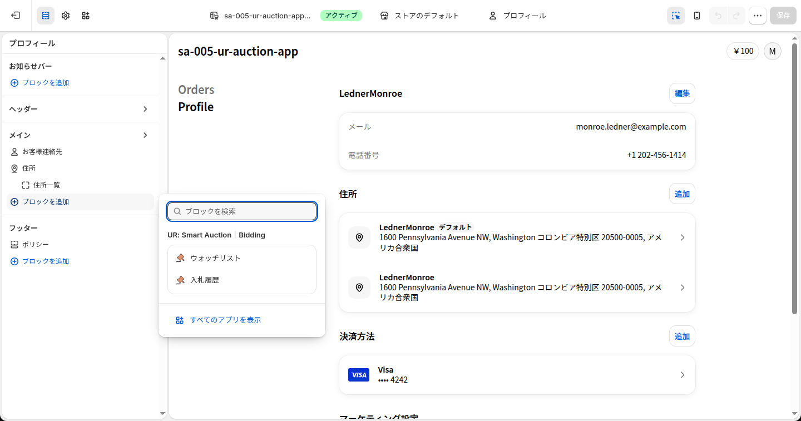Click 追加 button for 決済方法
This screenshot has height=421, width=801.
682,336
